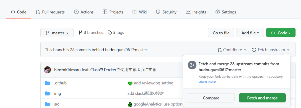This screenshot has height=108, width=301.
Task: Open the Code tab
Action: 19,12
